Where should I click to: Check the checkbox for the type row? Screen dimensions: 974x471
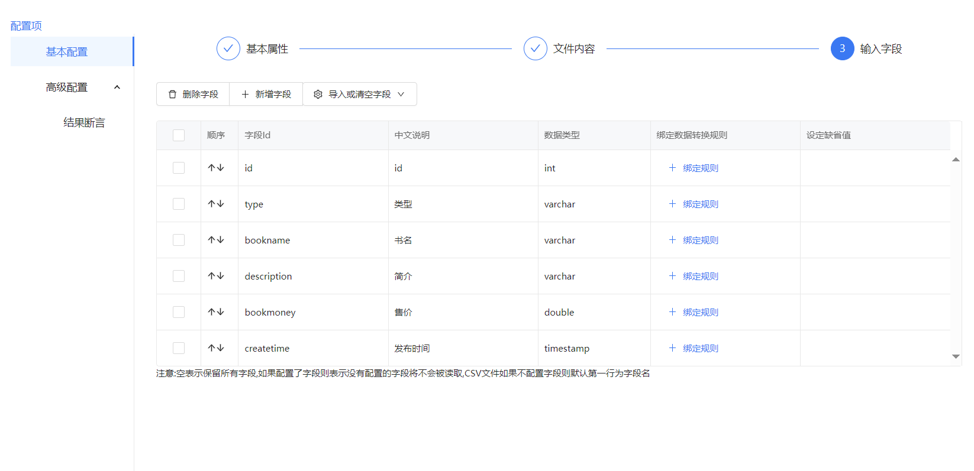tap(179, 204)
